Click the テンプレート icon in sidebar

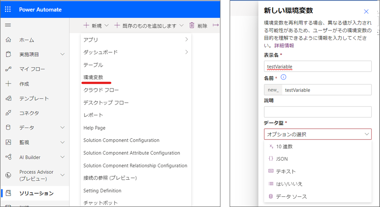(x=8, y=98)
